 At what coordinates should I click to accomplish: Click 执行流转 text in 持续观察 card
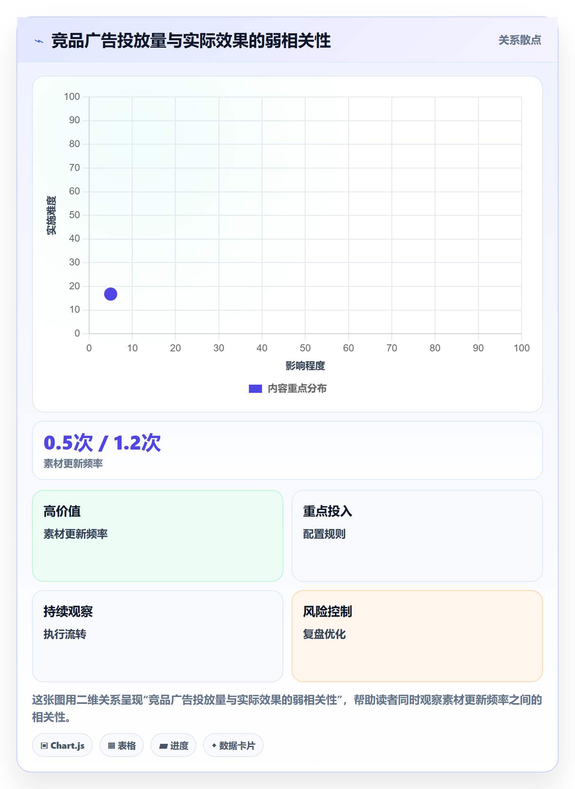[65, 634]
